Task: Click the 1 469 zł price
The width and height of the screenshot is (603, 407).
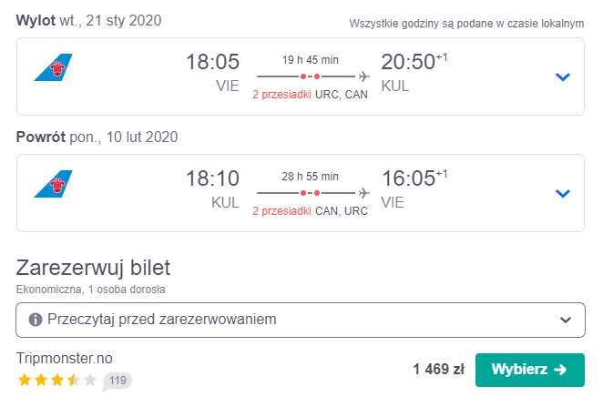Action: pos(438,370)
